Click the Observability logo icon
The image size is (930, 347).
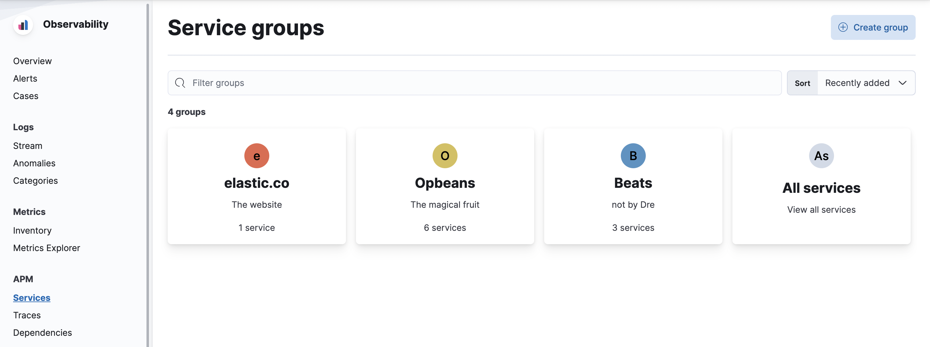23,25
